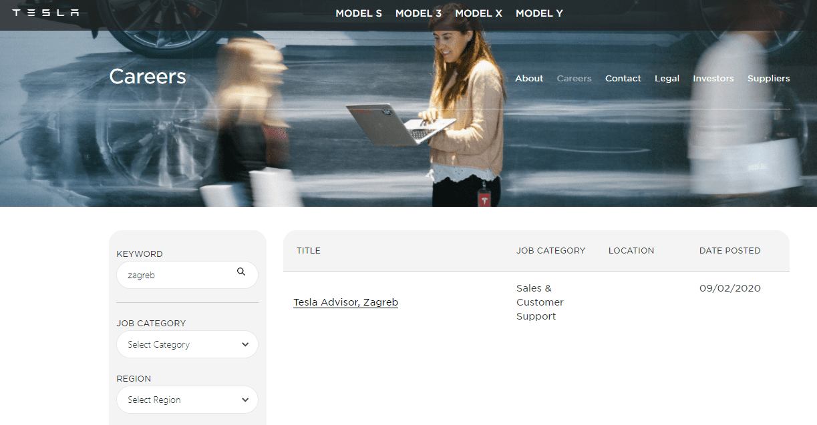
Task: Open Model Y menu item
Action: [539, 13]
